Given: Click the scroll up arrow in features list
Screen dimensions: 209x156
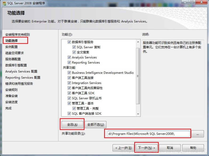Looking at the screenshot, I should (138, 42).
